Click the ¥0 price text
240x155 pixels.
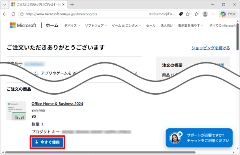34,117
